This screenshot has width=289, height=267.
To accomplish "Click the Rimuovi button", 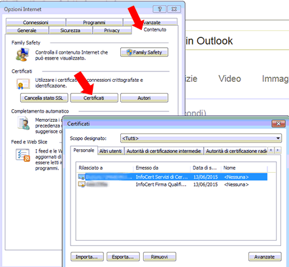I will (160, 257).
